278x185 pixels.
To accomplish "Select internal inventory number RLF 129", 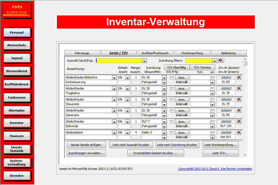I will click(226, 126).
